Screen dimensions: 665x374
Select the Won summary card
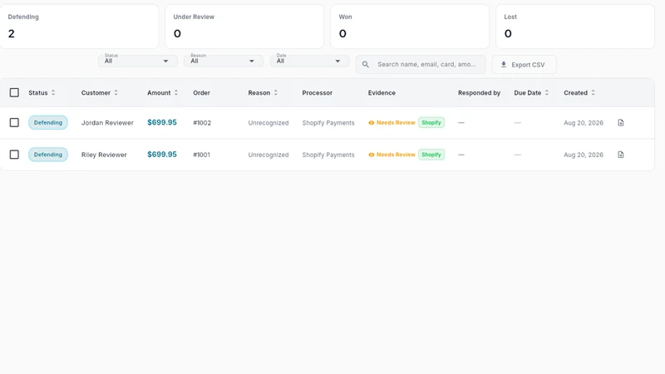tap(410, 27)
